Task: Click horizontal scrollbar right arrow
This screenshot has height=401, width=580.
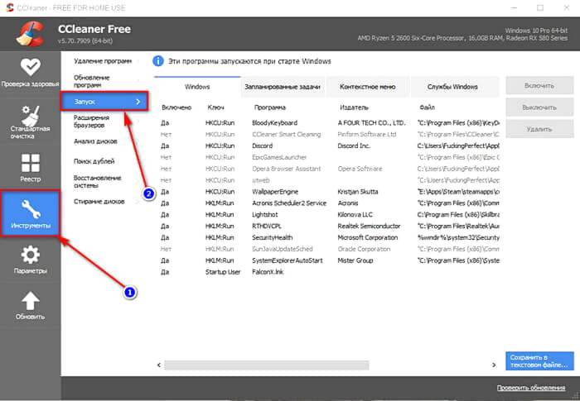Action: 494,365
